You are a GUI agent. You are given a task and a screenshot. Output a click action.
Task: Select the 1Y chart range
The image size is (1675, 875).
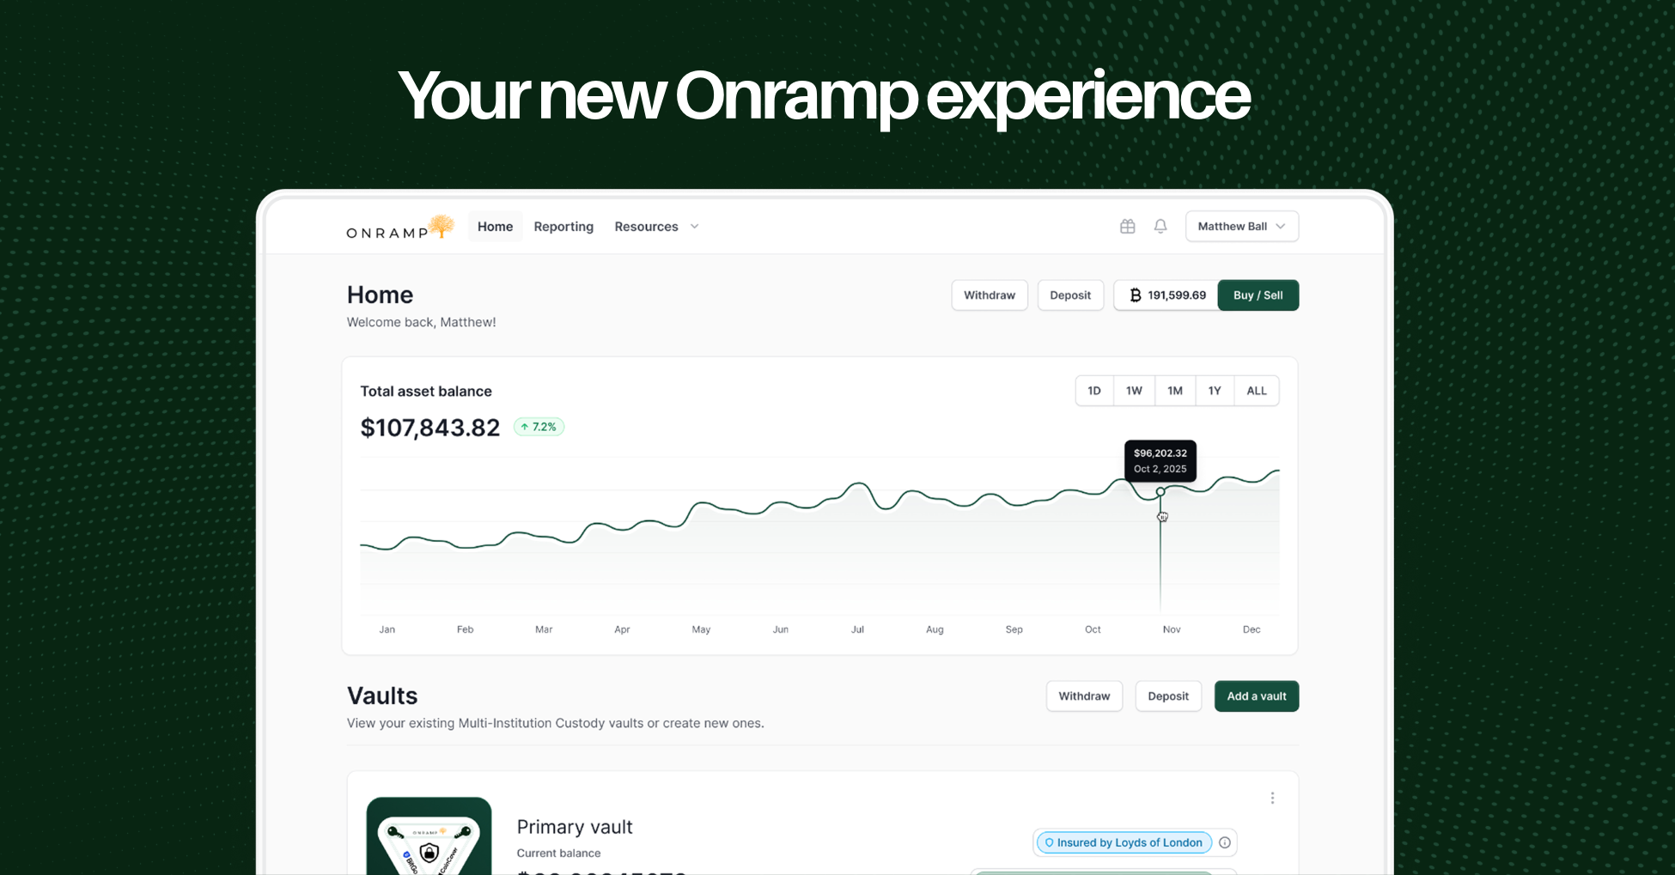click(x=1215, y=391)
